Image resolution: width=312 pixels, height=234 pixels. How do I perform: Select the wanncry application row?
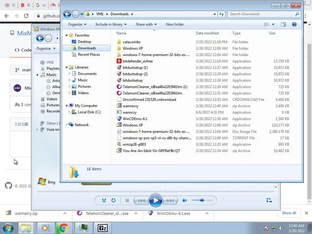pos(203,112)
